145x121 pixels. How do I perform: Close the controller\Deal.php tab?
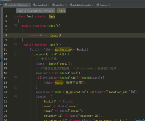click(29, 5)
